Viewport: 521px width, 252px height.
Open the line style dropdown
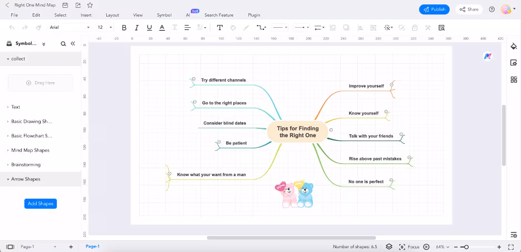point(279,28)
